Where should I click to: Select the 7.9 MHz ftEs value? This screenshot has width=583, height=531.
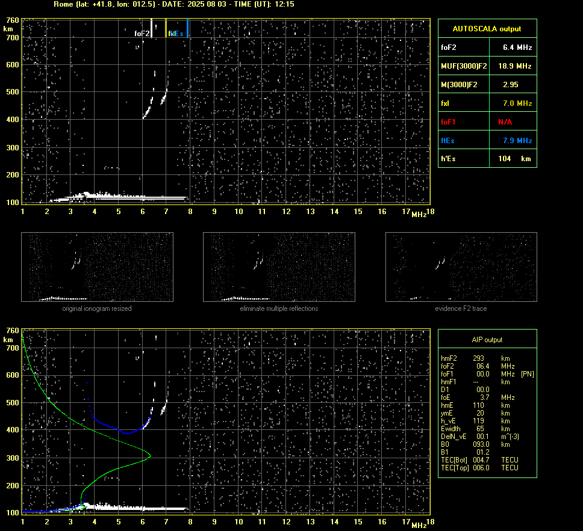(x=517, y=141)
